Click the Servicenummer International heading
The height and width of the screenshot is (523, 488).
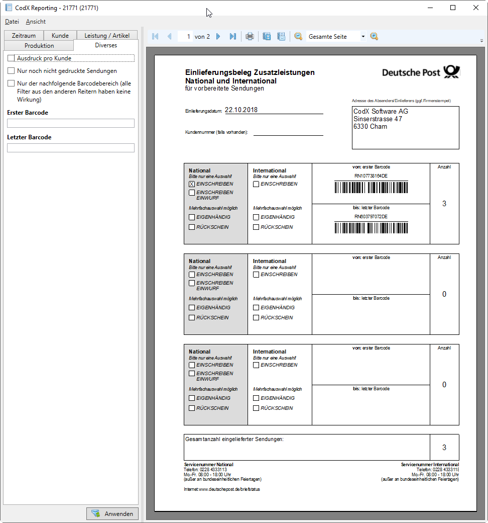(x=430, y=465)
